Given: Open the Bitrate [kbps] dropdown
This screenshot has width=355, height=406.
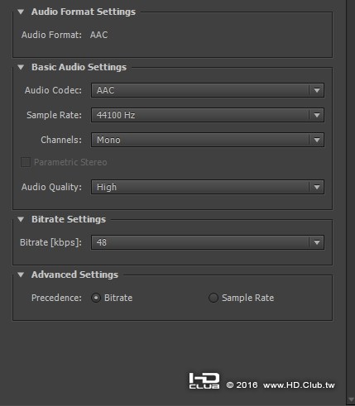Looking at the screenshot, I should (x=208, y=242).
